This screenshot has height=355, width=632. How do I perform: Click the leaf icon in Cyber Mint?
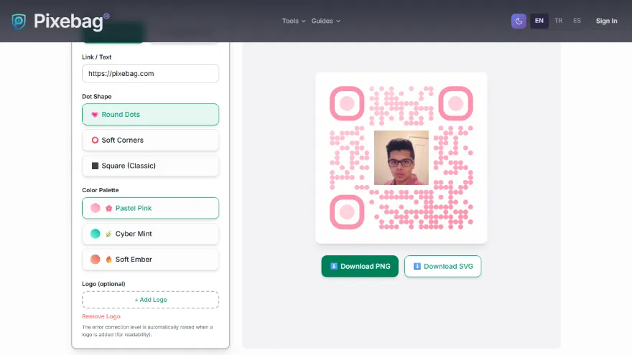click(108, 234)
